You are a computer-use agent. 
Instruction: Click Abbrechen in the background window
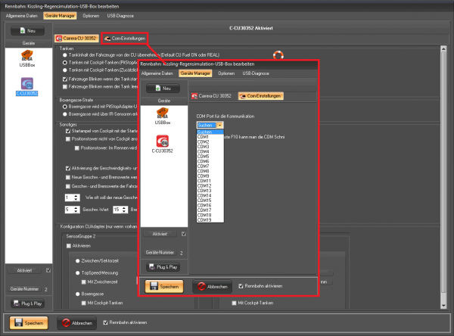point(76,322)
